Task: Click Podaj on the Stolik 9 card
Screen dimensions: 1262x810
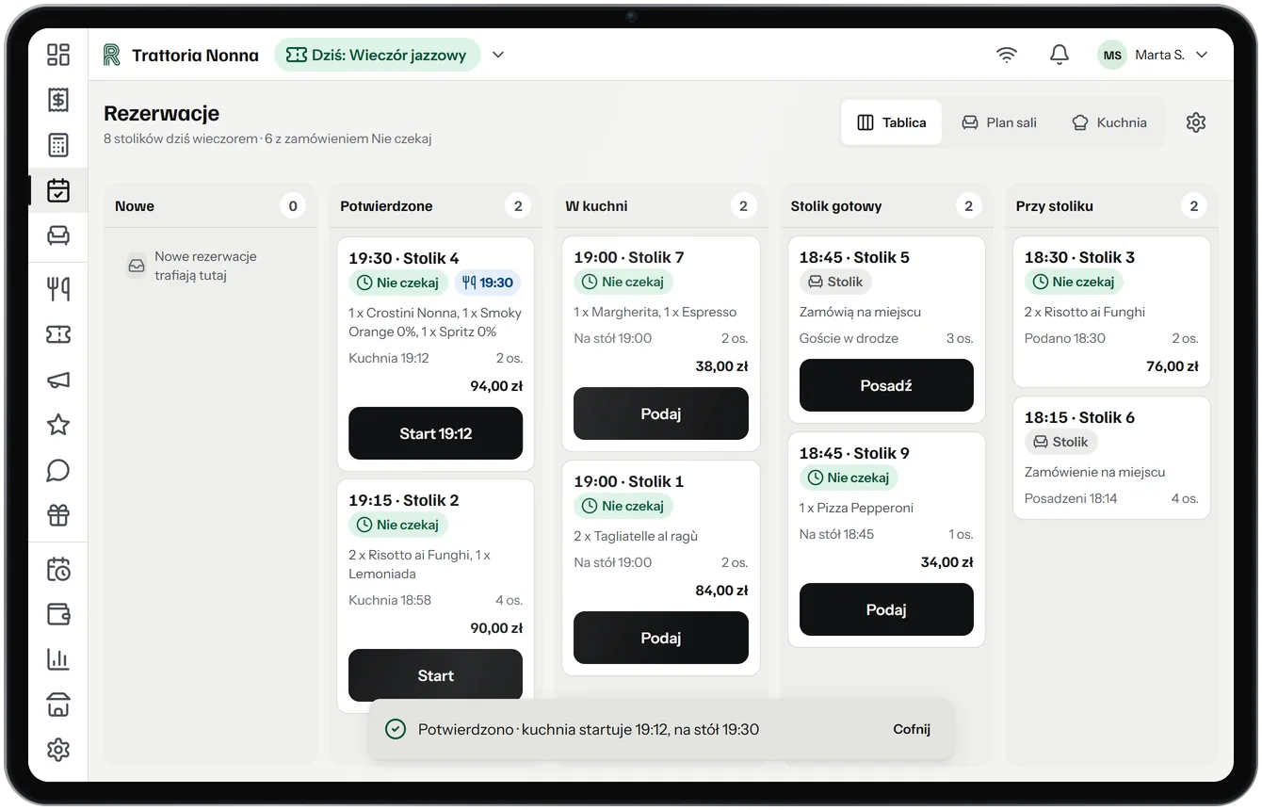Action: (x=886, y=609)
